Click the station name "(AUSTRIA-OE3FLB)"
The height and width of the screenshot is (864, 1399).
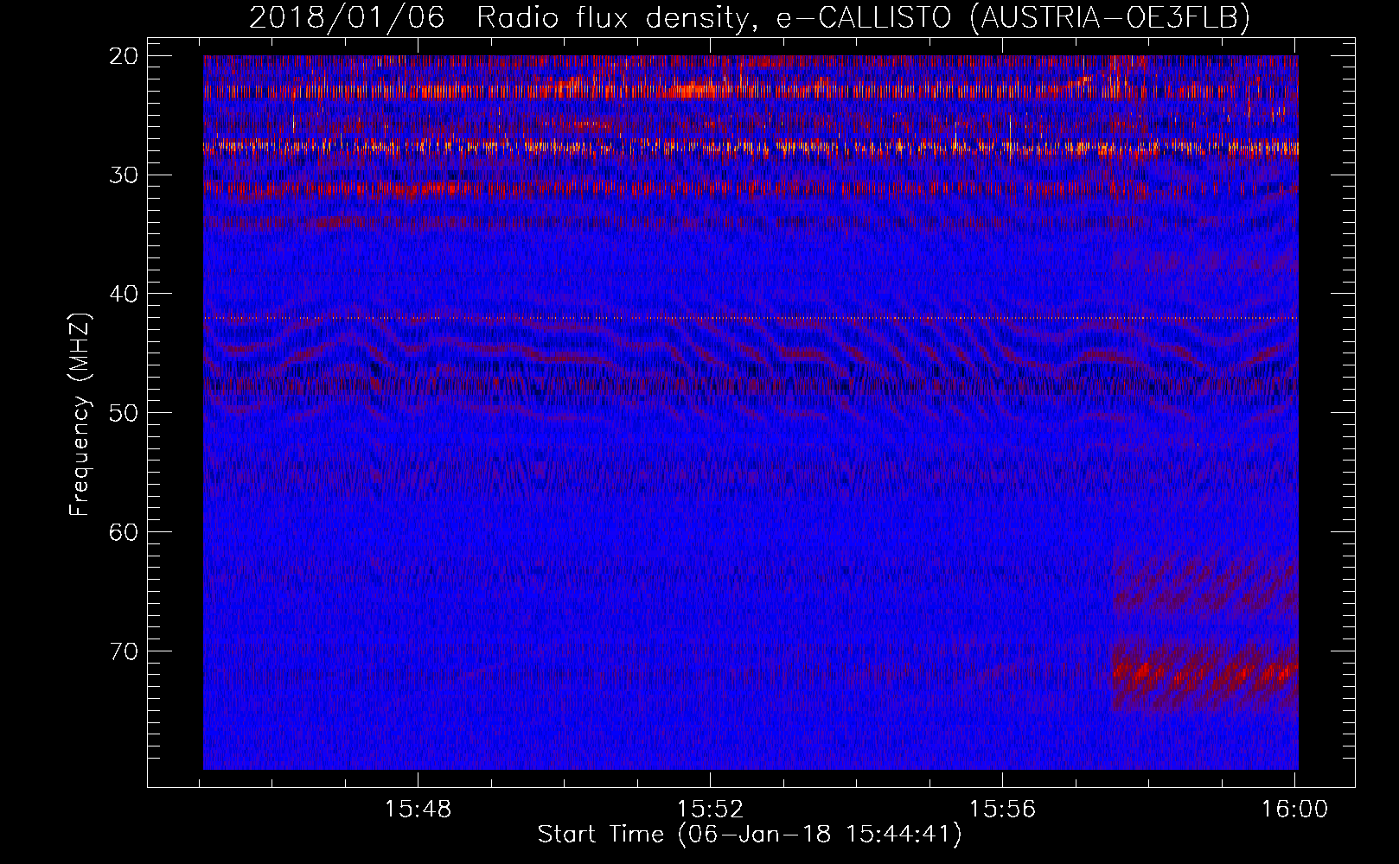tap(1109, 17)
